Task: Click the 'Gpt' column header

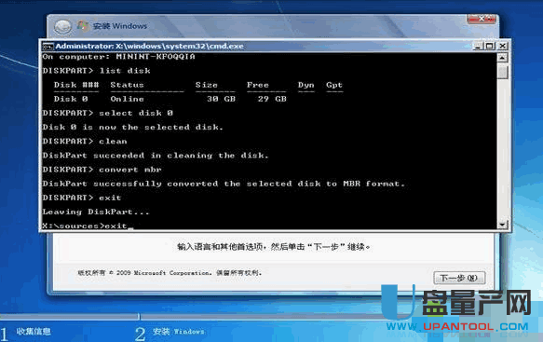Action: (x=334, y=85)
